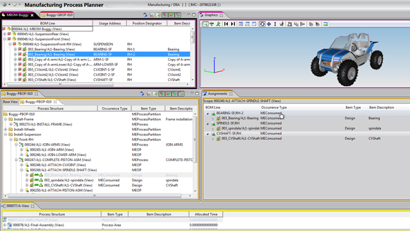
Task: Click the Allocated Time column header
Action: tap(206, 214)
